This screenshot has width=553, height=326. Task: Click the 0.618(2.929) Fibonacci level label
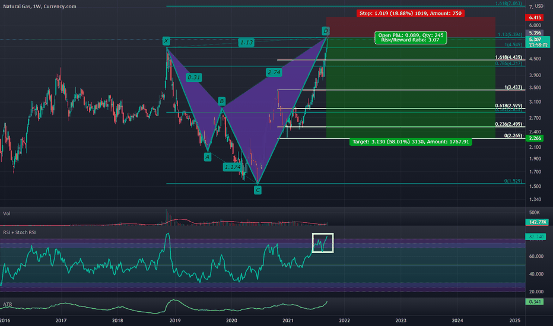[508, 106]
